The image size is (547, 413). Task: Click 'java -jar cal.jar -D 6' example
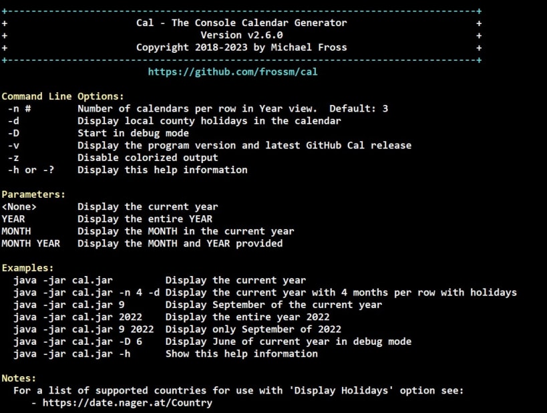77,341
